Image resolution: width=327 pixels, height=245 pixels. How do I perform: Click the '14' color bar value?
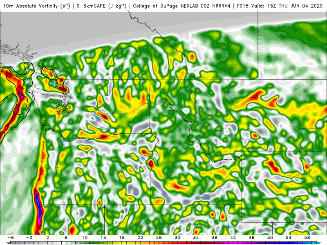(x=103, y=238)
